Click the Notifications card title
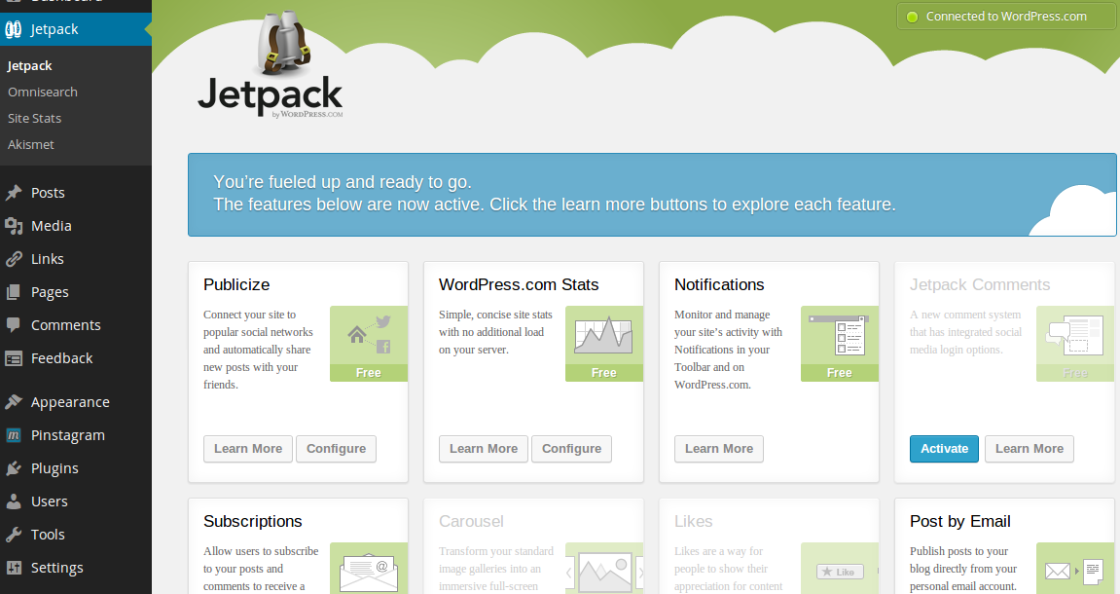1120x594 pixels. coord(719,284)
